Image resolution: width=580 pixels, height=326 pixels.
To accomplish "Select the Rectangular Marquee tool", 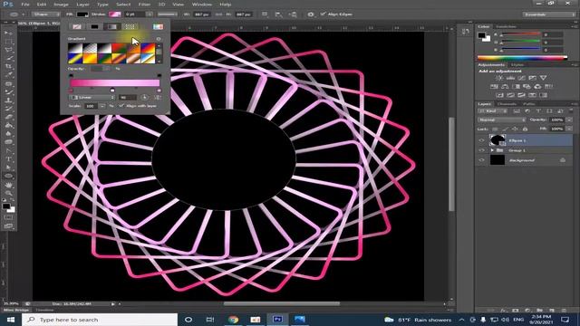I will coord(8,41).
